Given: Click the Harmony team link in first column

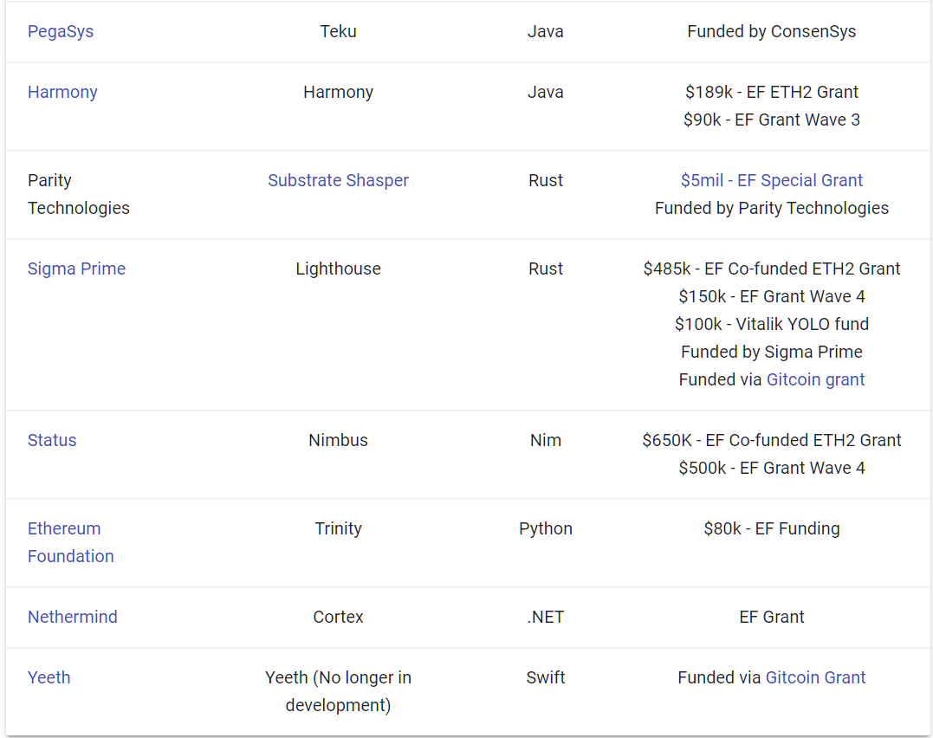Looking at the screenshot, I should [62, 92].
